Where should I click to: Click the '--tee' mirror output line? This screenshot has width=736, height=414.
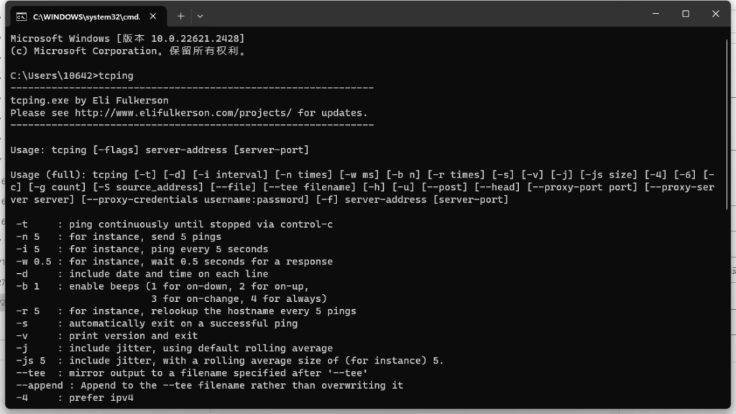pyautogui.click(x=194, y=372)
